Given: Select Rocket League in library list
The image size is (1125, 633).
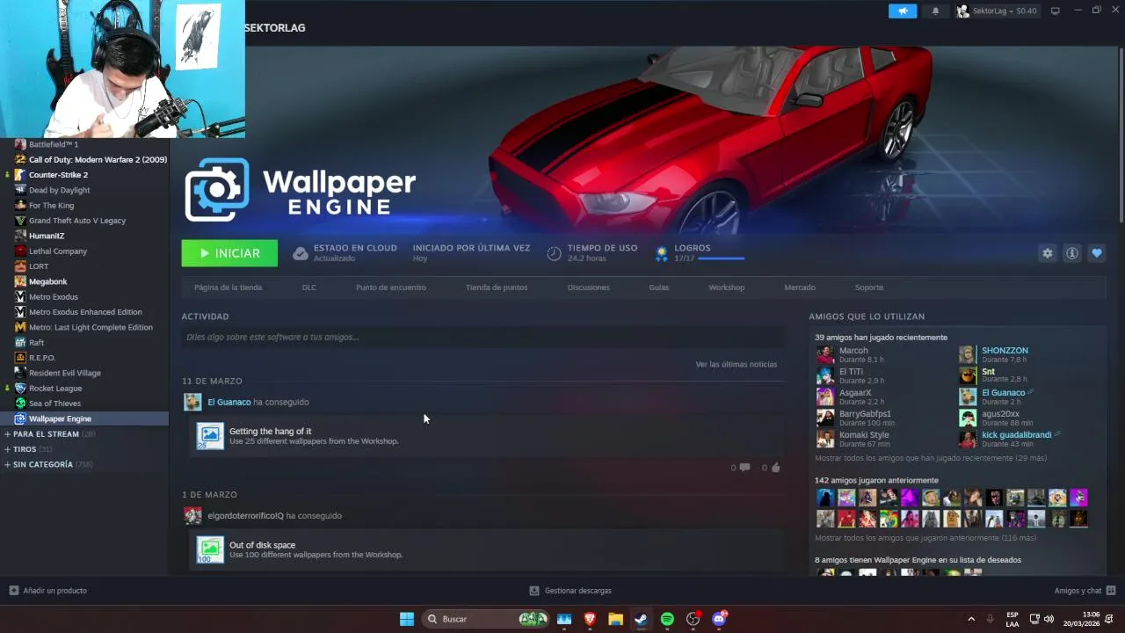Looking at the screenshot, I should click(x=55, y=389).
